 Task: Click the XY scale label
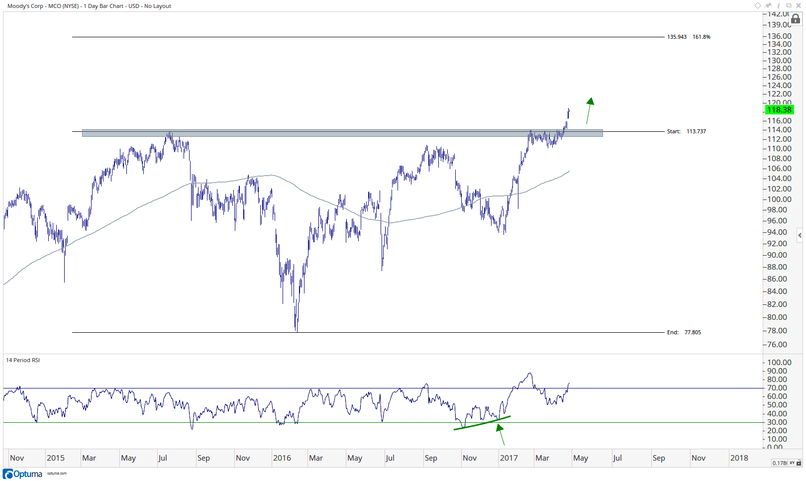click(792, 463)
